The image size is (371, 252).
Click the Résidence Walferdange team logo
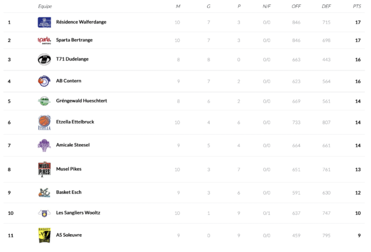tap(44, 22)
